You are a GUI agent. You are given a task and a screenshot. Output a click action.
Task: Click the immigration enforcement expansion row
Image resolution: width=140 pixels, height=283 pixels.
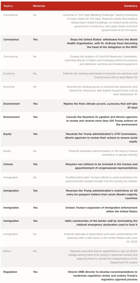tap(70, 210)
